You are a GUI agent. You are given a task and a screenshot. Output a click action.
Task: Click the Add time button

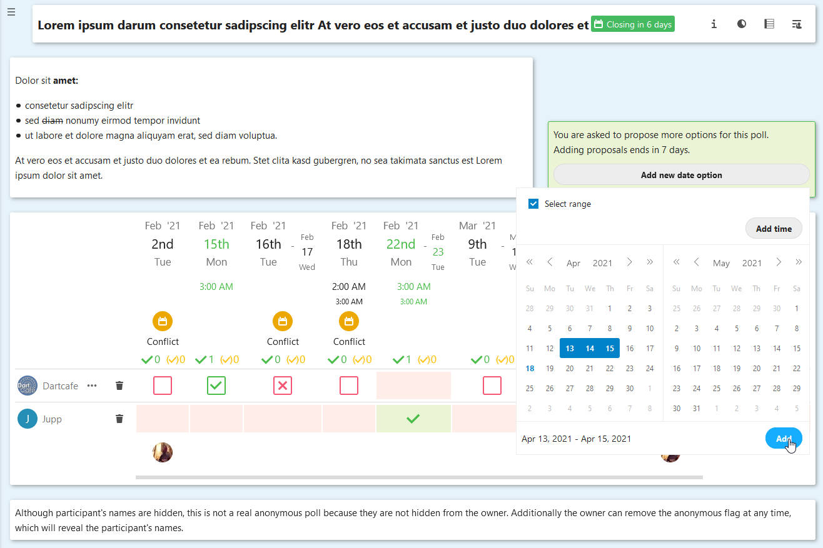point(774,229)
